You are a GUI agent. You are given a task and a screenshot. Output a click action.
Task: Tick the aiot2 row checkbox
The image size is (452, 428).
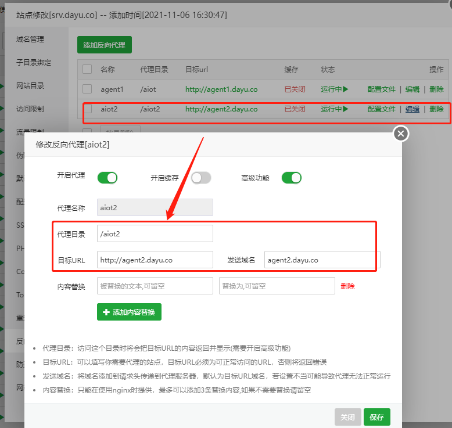coord(87,109)
